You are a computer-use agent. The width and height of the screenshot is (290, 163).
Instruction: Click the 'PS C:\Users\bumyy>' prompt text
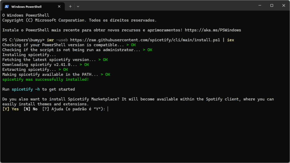pyautogui.click(x=24, y=40)
